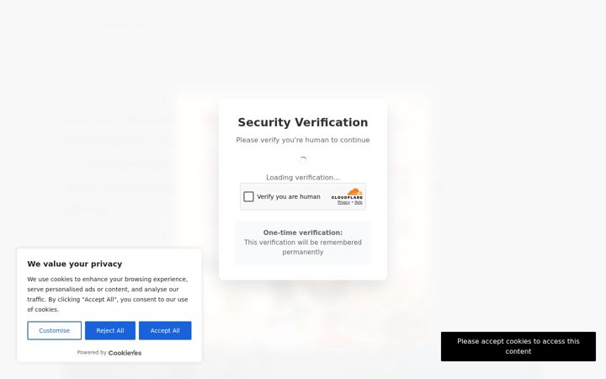Click the Cloudflare cloud logo
606x379 pixels.
354,191
